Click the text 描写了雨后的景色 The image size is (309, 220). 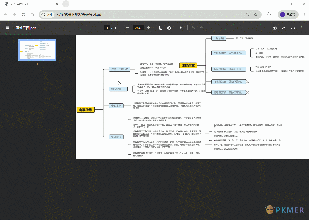click(263, 67)
